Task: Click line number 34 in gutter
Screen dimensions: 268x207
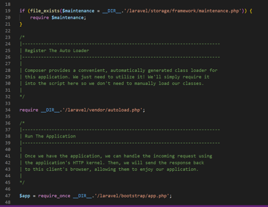Action: (x=7, y=110)
